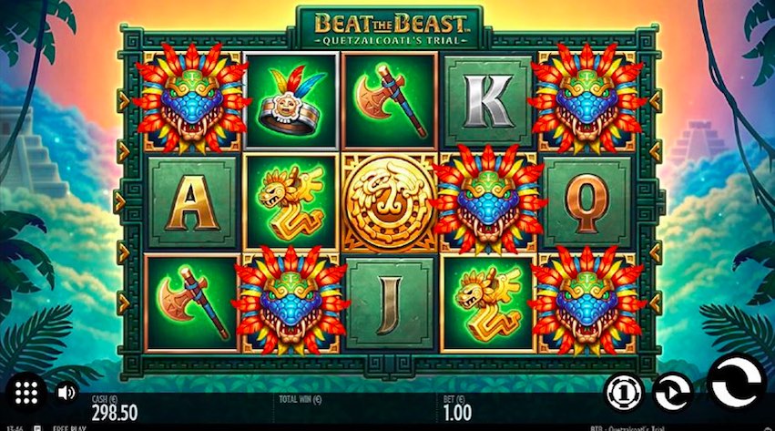Select the golden serpent in fourth reel
This screenshot has height=431, width=775.
[x=488, y=303]
